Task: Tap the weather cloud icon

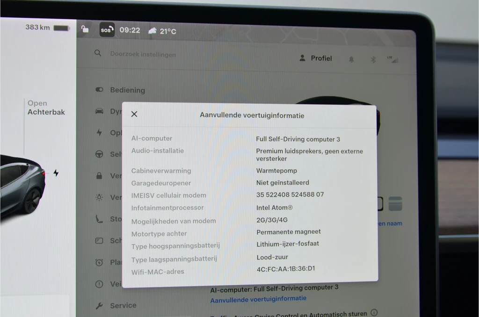Action: pos(152,30)
